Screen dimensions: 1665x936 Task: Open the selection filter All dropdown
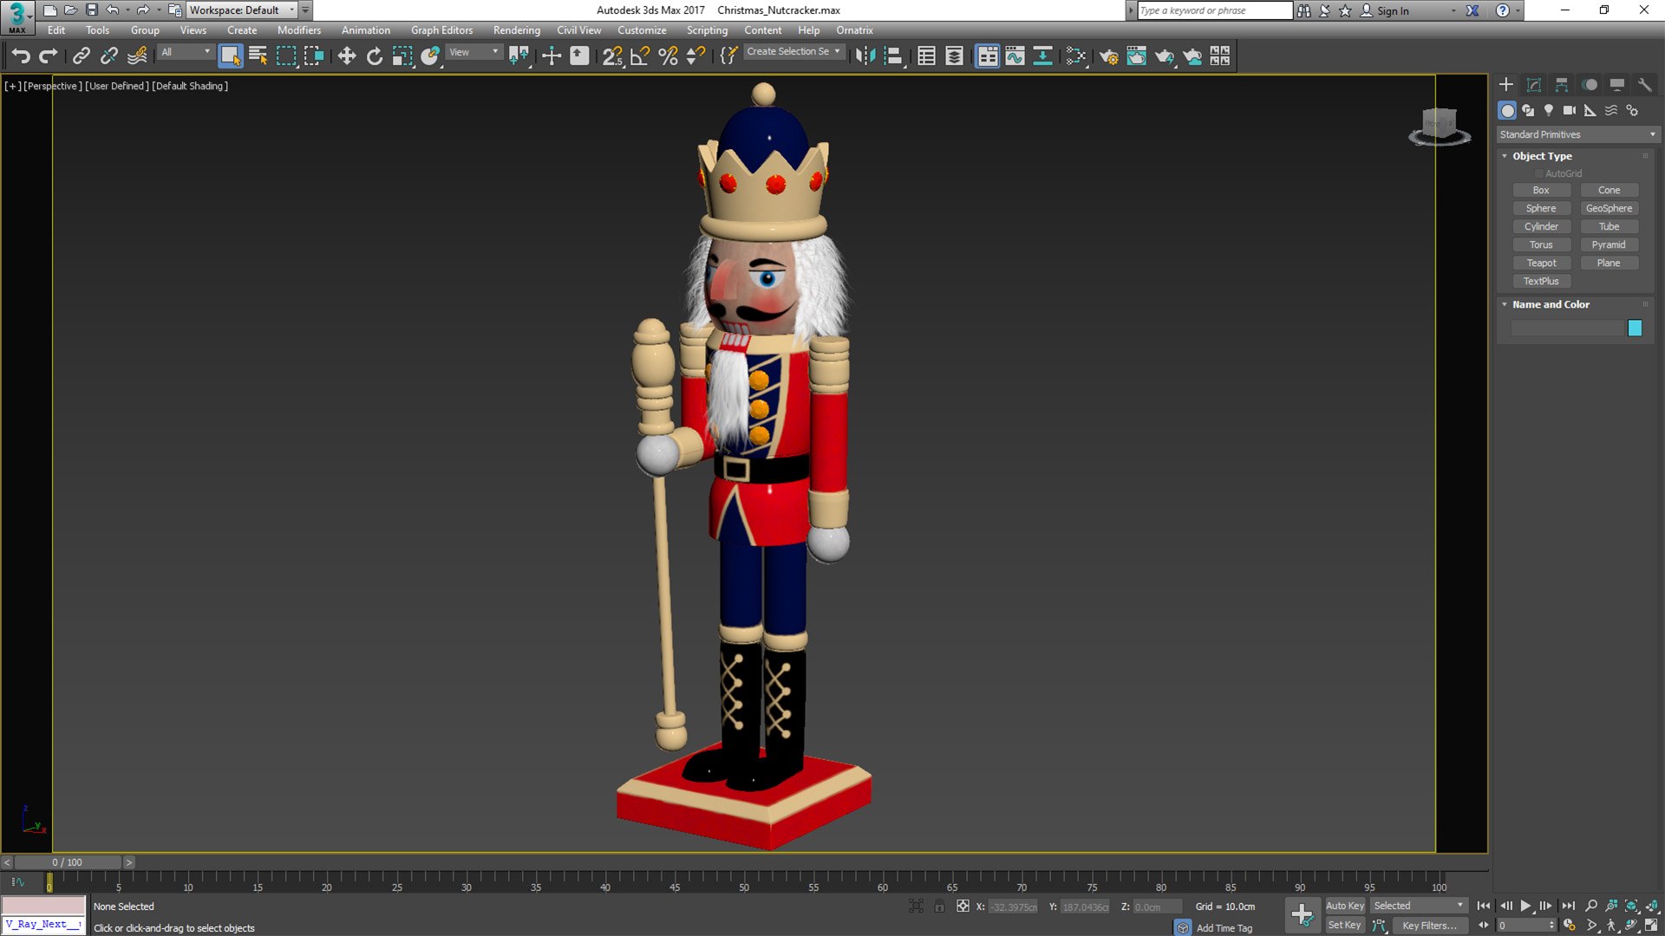click(x=186, y=52)
